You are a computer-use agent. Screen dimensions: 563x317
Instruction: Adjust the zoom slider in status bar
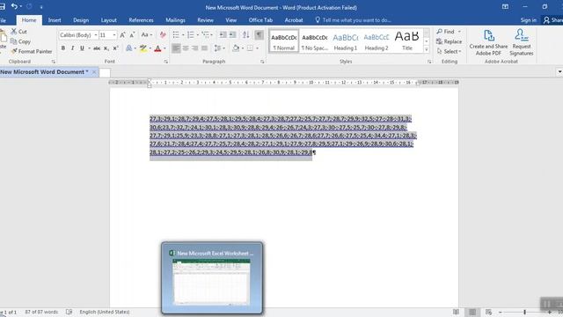point(524,312)
